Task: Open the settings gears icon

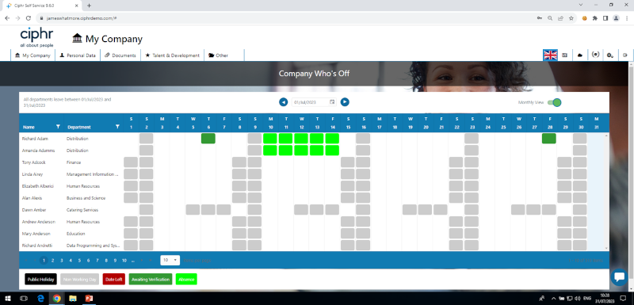Action: pos(610,55)
